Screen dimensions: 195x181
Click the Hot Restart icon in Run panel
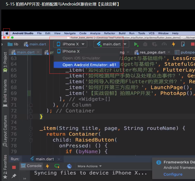click(57, 166)
